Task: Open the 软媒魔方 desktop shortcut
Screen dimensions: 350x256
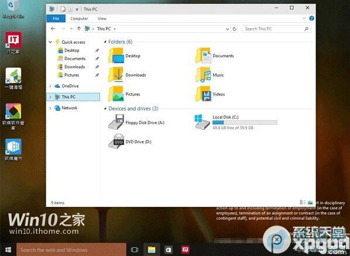Action: click(x=13, y=149)
